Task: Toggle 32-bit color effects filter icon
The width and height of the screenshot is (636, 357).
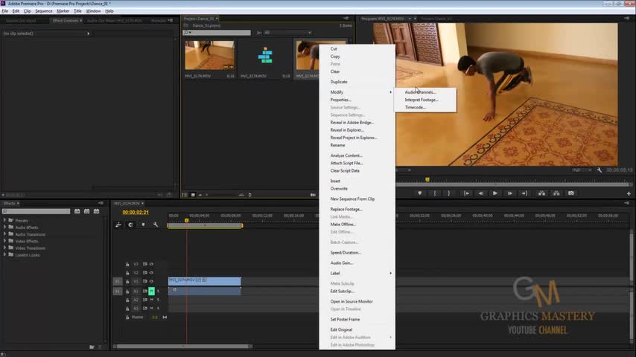Action: coord(87,211)
